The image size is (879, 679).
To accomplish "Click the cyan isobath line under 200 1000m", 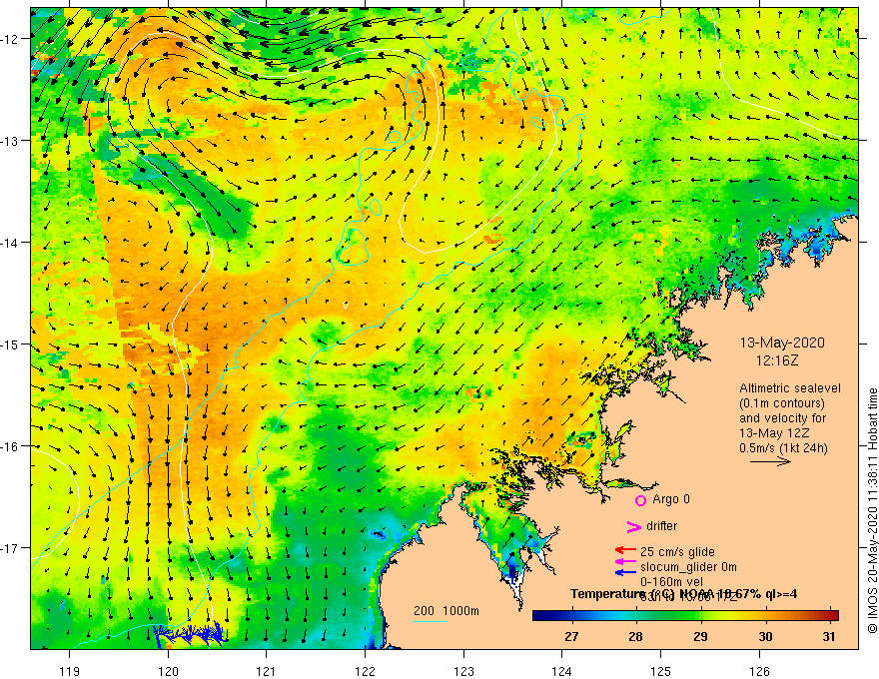I will pos(431,621).
